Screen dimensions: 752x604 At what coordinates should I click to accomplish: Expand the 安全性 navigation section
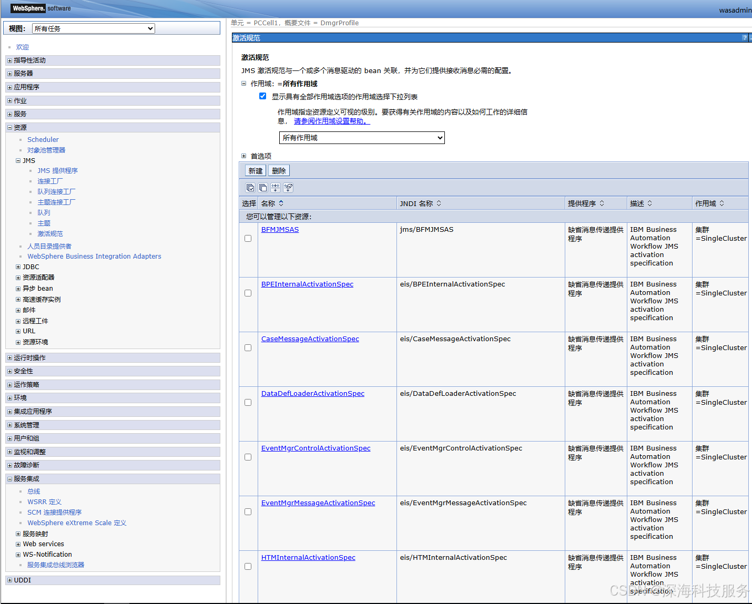(x=9, y=371)
